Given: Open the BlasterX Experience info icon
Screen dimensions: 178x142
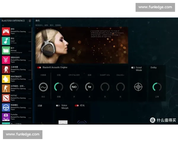Looking at the screenshot, I should coord(30,21).
